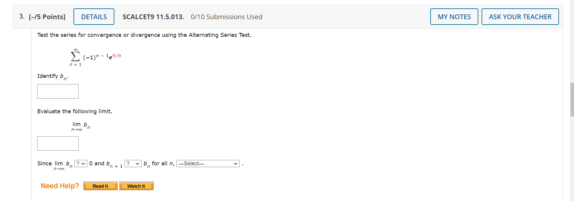Image resolution: width=574 pixels, height=201 pixels.
Task: Launch the Watch It video tutorial
Action: [136, 186]
